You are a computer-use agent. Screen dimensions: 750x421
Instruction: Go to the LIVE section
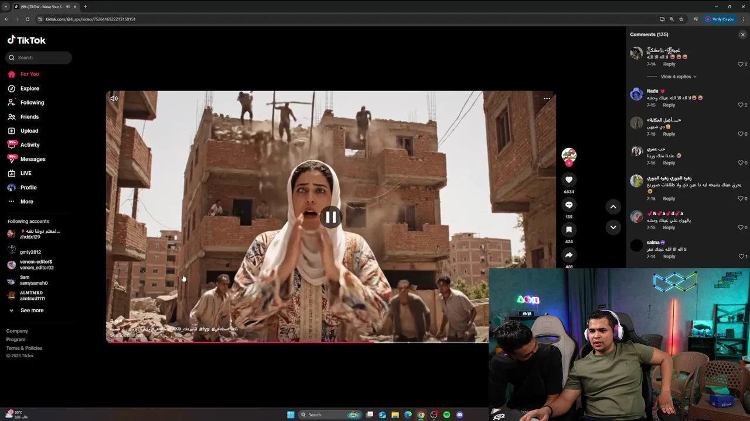19,173
